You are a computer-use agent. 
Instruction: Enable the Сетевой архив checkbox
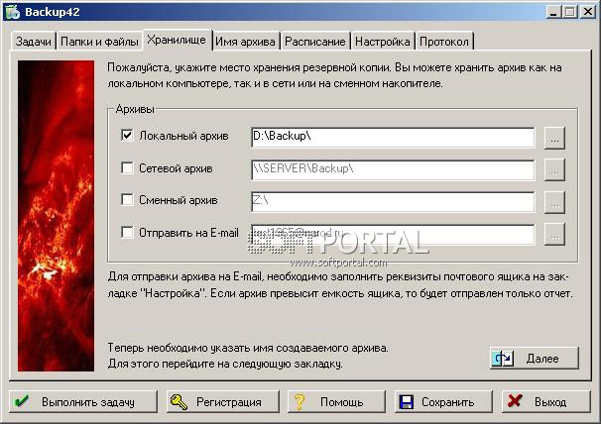coord(127,167)
